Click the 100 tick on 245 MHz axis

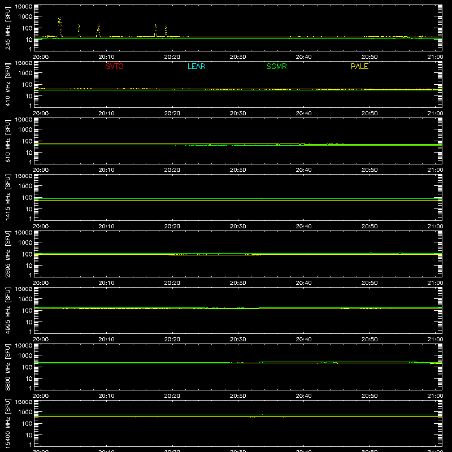coord(27,28)
